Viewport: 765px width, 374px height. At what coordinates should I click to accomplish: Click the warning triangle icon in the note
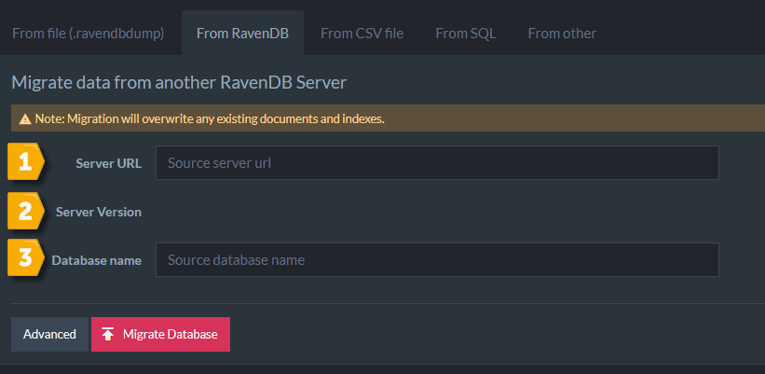[x=25, y=118]
